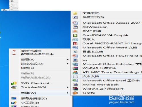
Task: Click the 联系人 contact card icon
Action: [x=75, y=39]
